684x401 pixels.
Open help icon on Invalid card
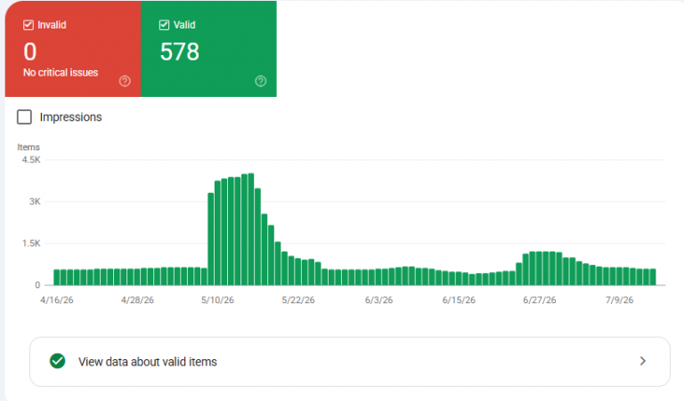(125, 81)
